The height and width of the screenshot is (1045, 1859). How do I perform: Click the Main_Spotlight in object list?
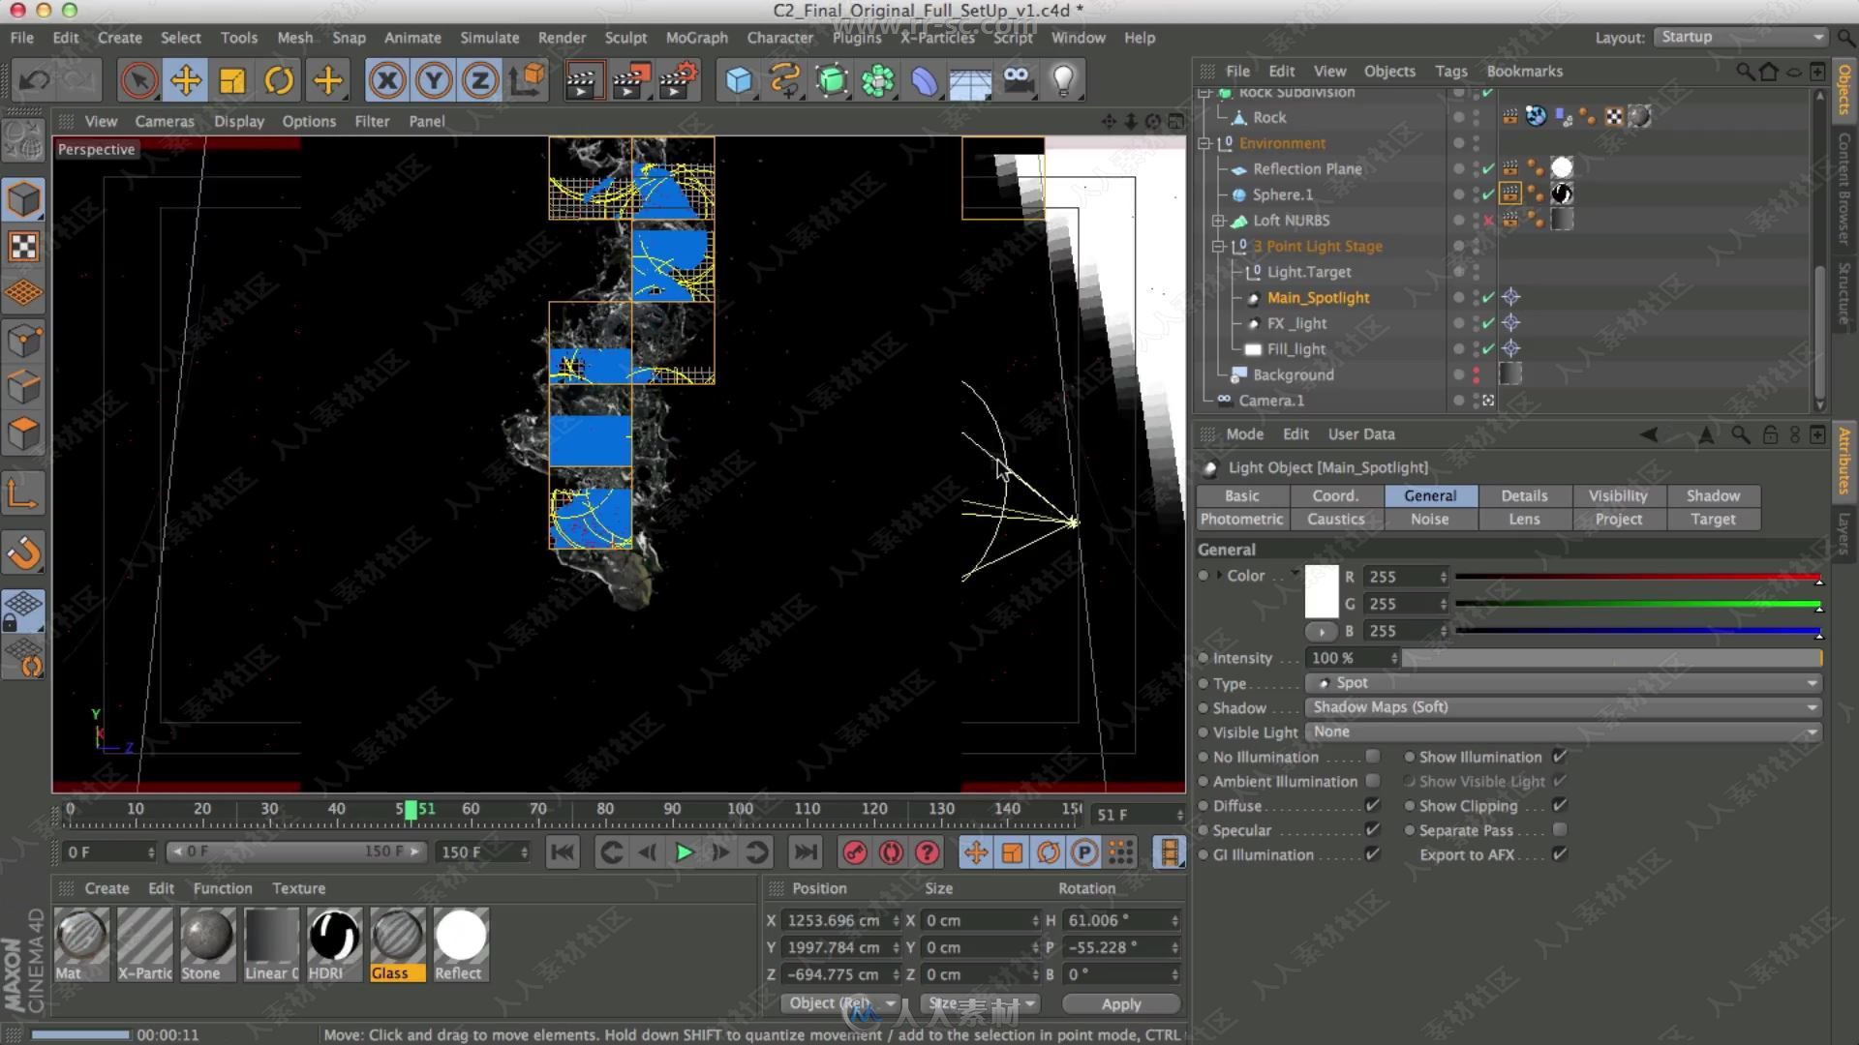pos(1319,296)
